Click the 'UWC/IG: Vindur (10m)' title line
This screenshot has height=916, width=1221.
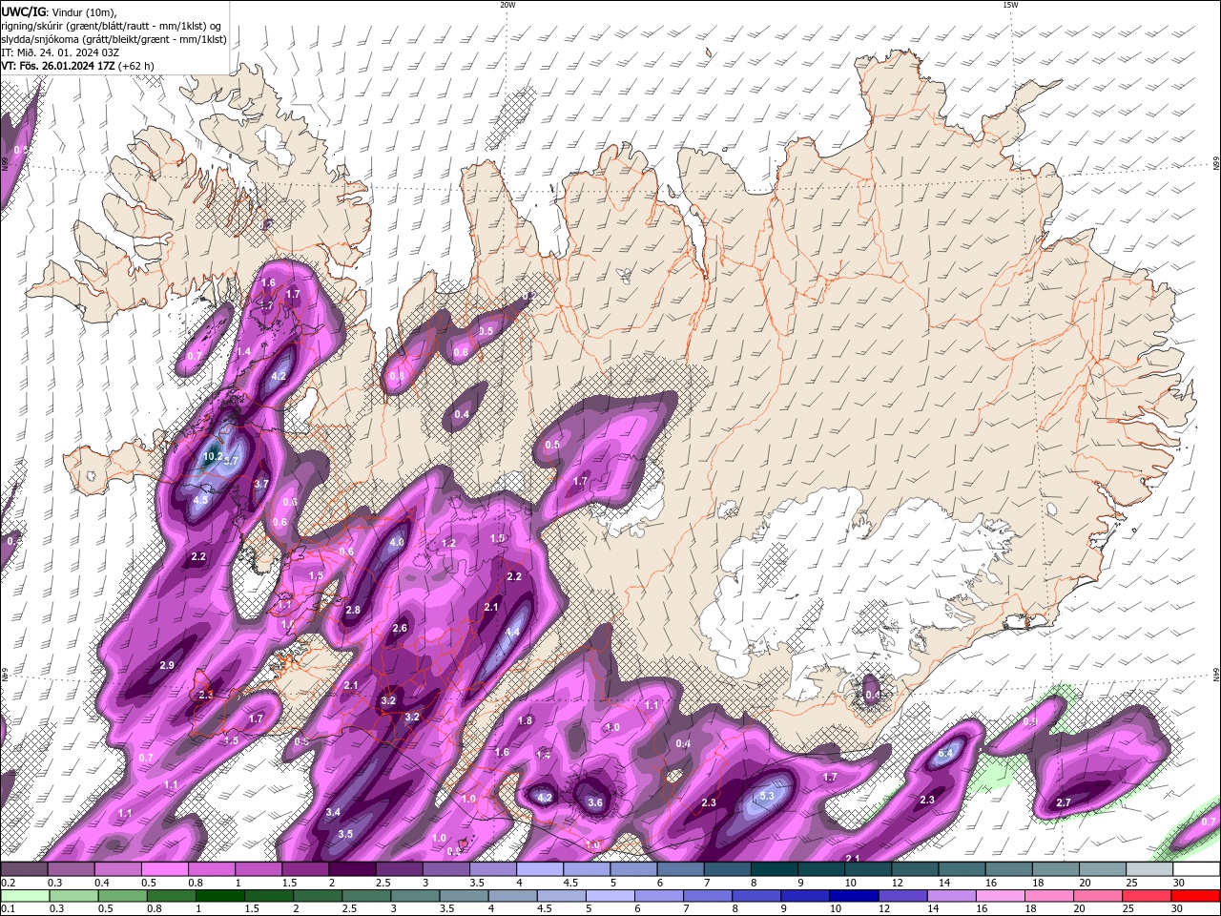pyautogui.click(x=59, y=11)
